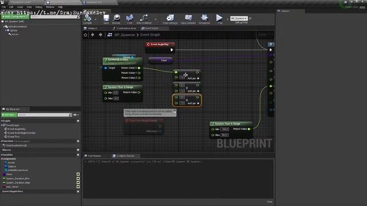The width and height of the screenshot is (367, 206).
Task: Open the Asset menu
Action: click(20, 7)
